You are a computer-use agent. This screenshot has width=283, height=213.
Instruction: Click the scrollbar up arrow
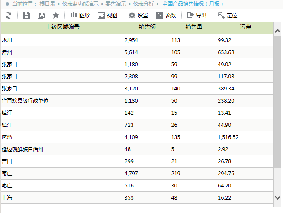coord(277,31)
